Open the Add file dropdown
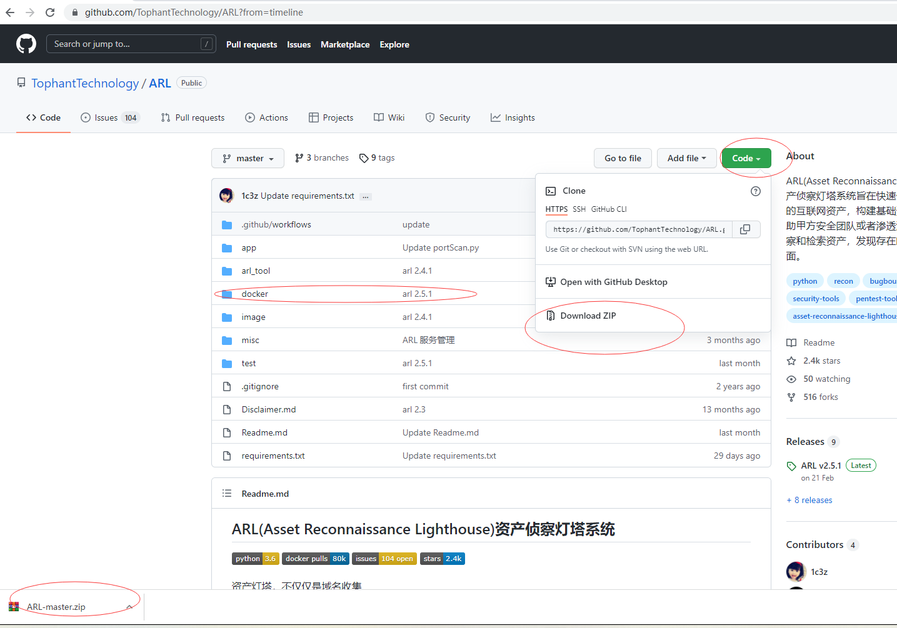This screenshot has height=628, width=897. tap(686, 158)
